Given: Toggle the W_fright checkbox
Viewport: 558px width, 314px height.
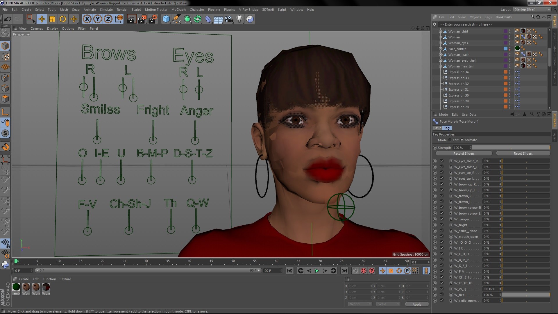Looking at the screenshot, I should pyautogui.click(x=442, y=225).
